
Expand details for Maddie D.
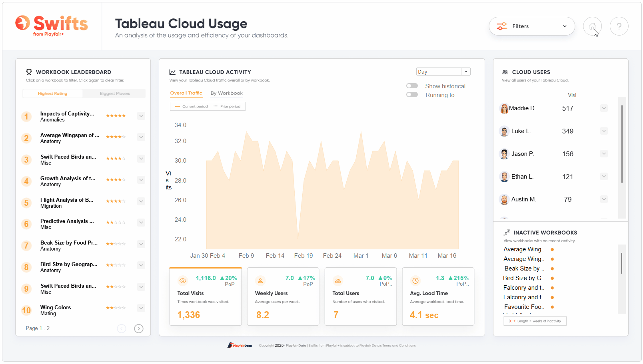click(x=604, y=108)
